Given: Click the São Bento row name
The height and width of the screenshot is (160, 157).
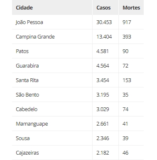Looking at the screenshot, I should (x=27, y=95).
